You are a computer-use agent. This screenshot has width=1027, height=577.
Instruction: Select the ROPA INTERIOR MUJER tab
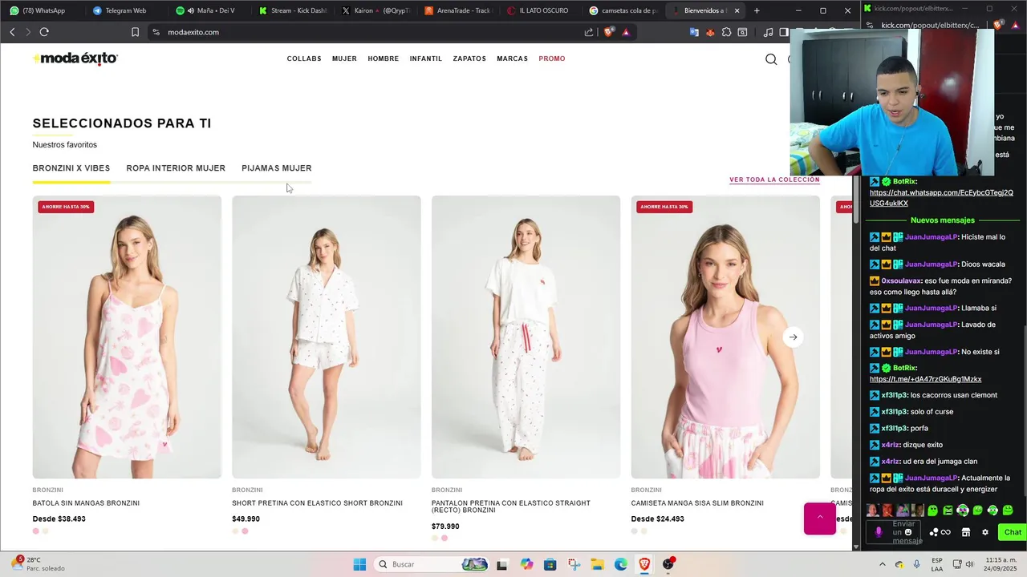tap(176, 168)
